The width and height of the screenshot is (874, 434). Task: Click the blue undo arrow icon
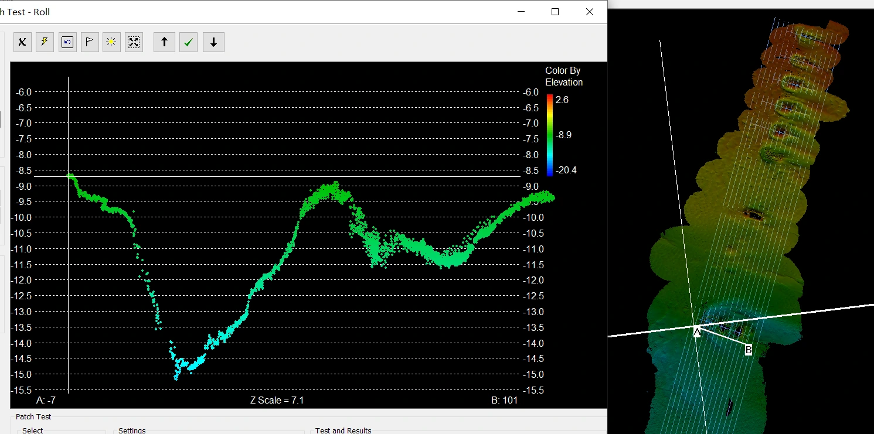click(67, 42)
